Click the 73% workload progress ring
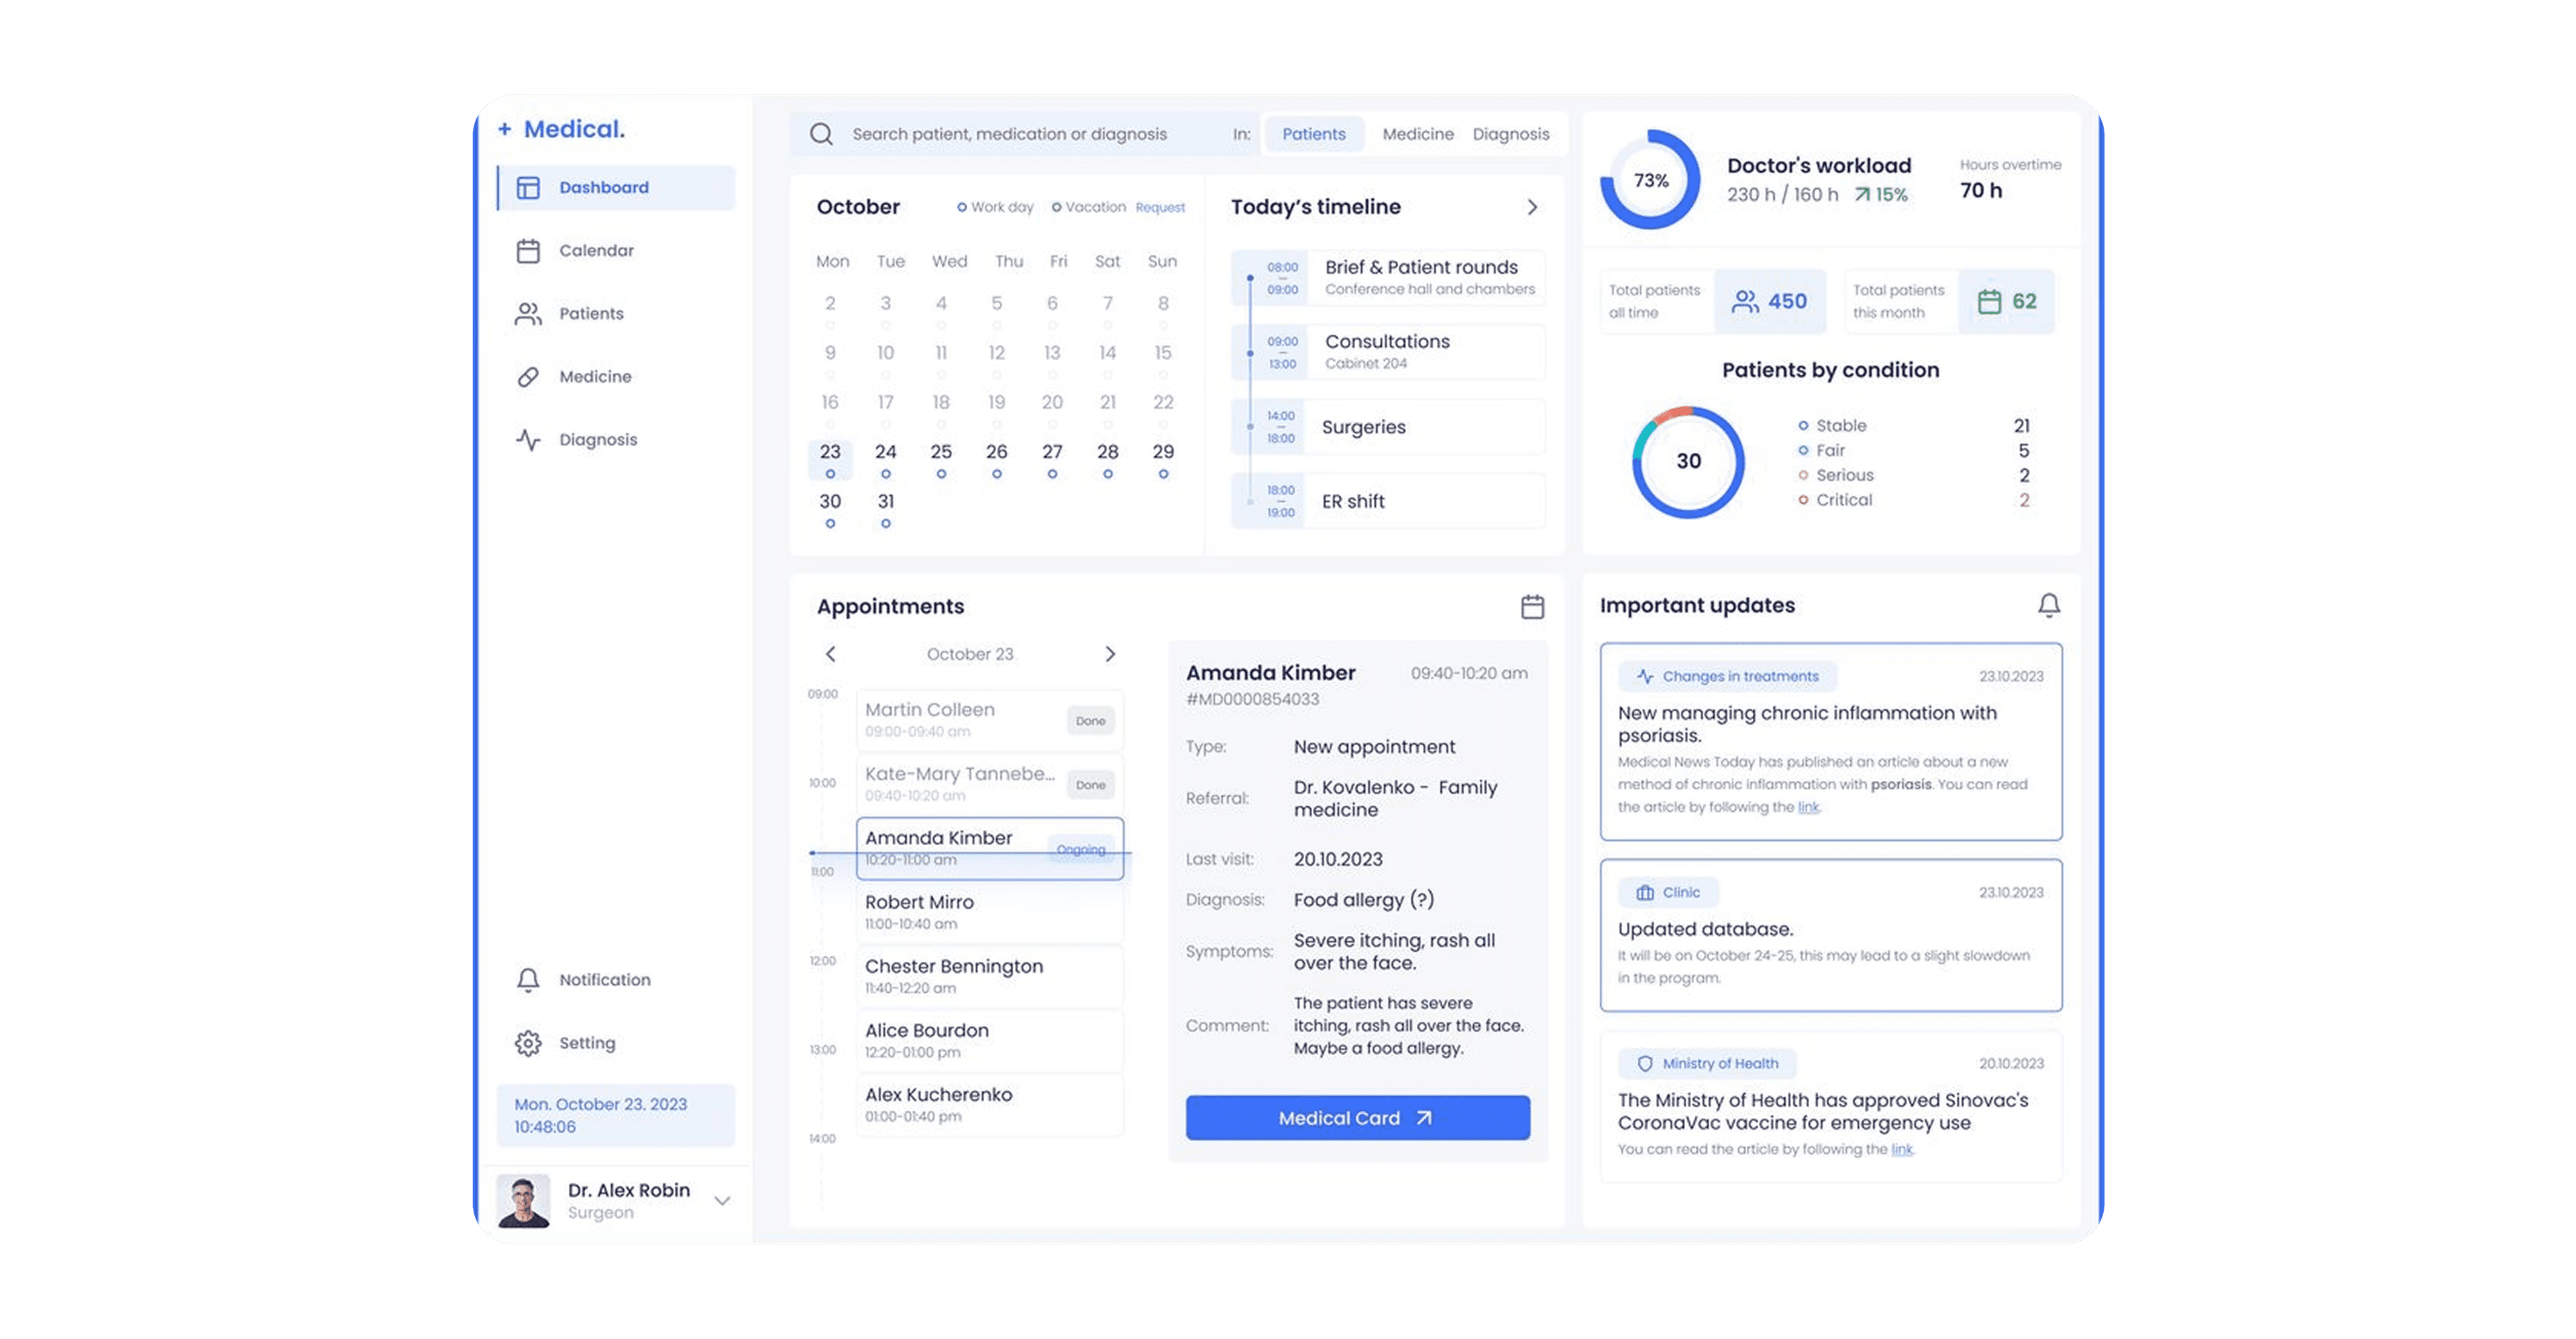 [1650, 180]
